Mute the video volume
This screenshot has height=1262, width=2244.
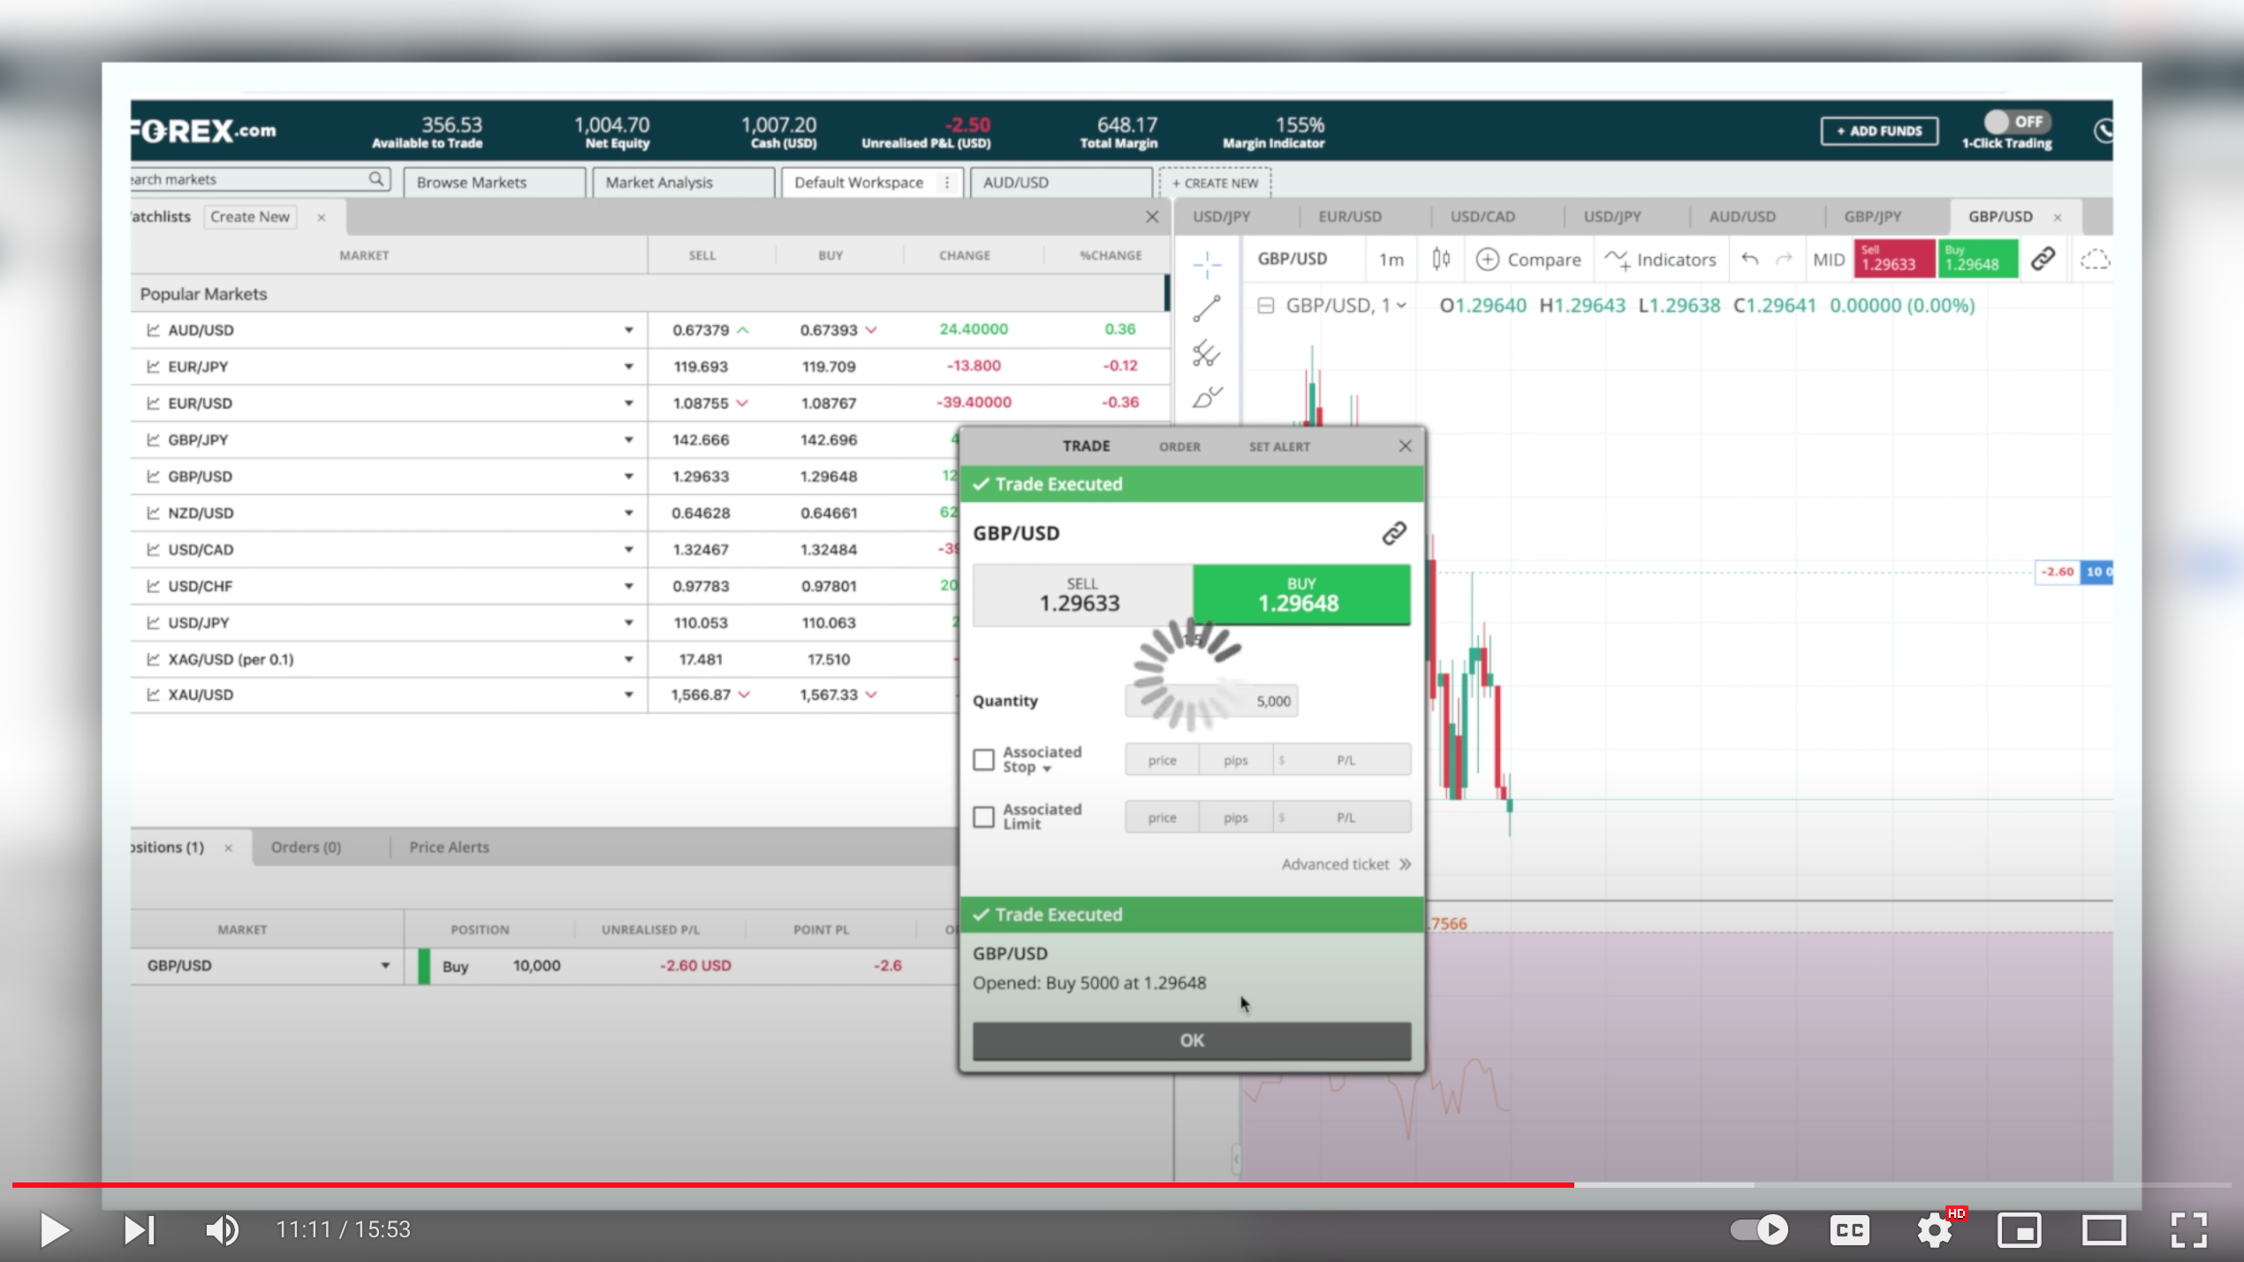click(222, 1229)
